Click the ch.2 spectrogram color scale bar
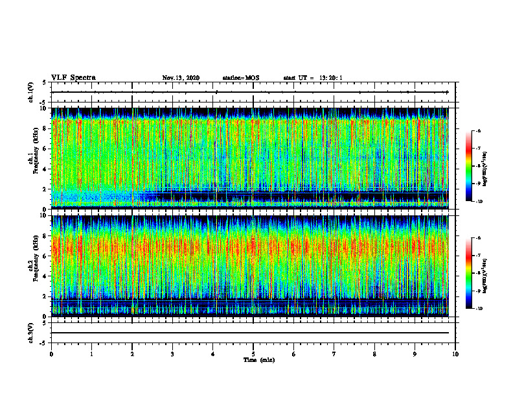Viewport: 513px width, 397px height. pyautogui.click(x=469, y=273)
